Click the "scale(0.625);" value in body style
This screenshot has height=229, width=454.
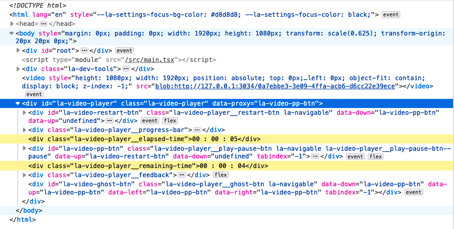[353, 33]
